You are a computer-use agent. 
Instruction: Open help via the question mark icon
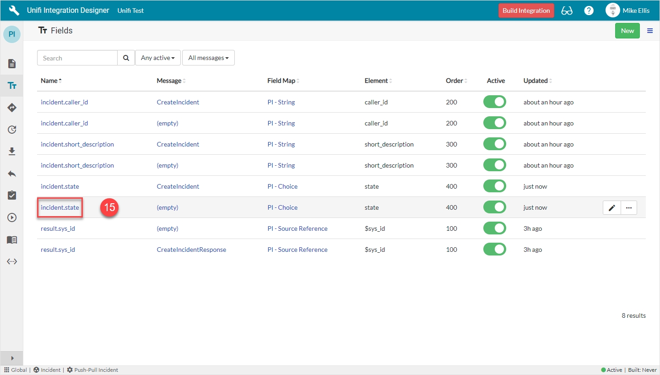coord(589,11)
